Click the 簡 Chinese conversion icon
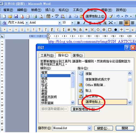The image size is (136, 133). [48, 16]
